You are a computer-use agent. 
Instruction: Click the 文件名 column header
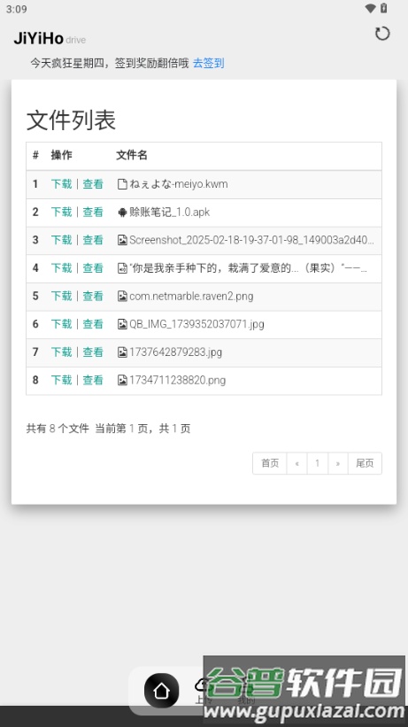point(132,155)
